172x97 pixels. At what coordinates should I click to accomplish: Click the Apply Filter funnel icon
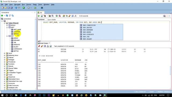tap(10, 16)
